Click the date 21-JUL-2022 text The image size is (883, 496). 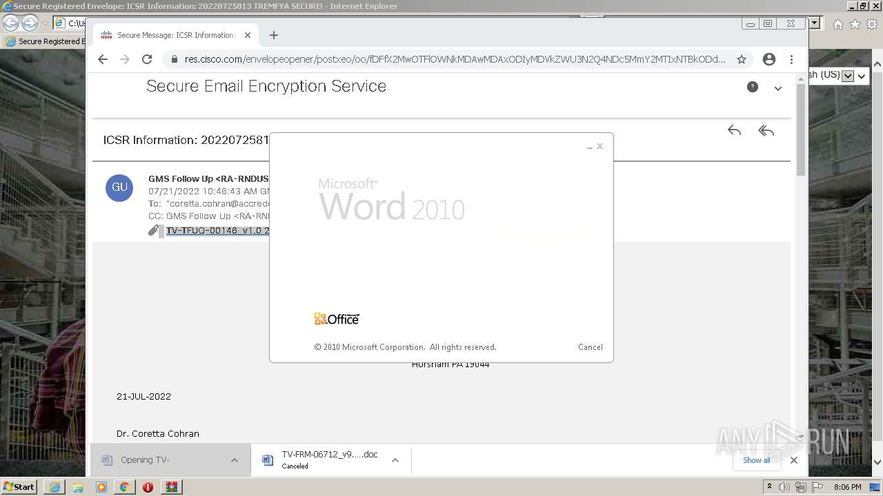[143, 397]
